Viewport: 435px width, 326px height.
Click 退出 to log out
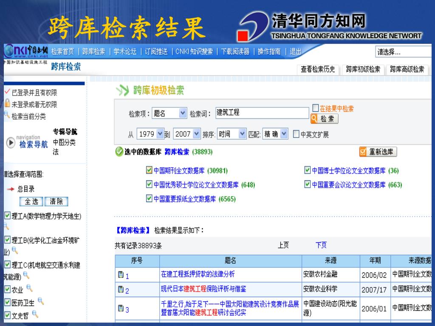[x=296, y=51]
